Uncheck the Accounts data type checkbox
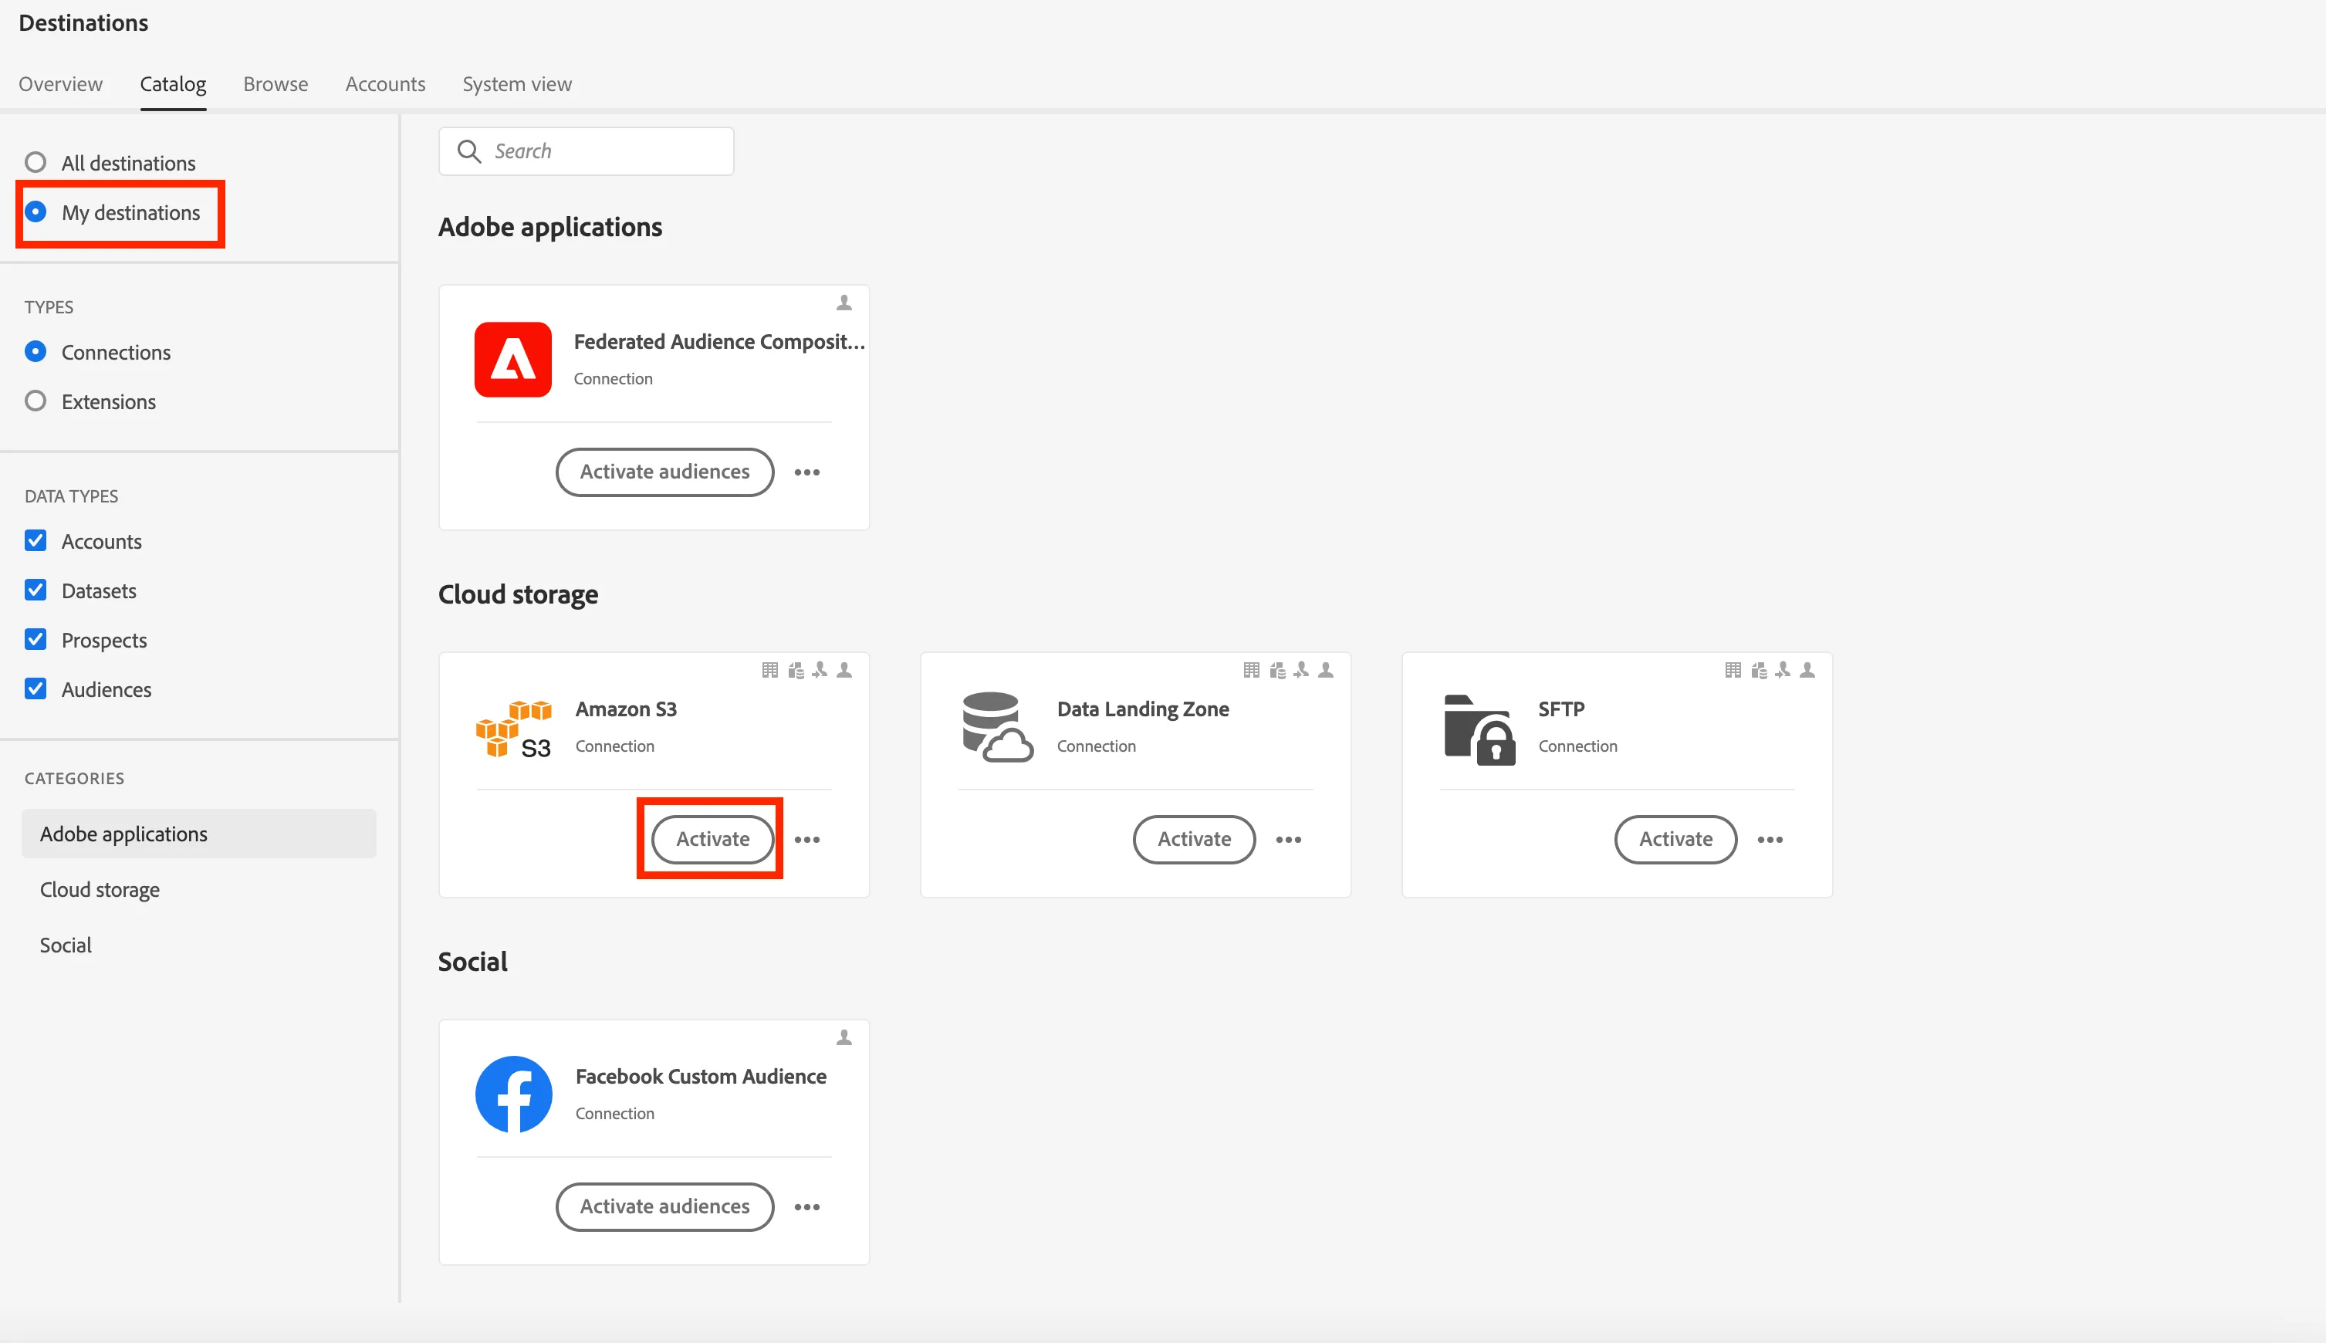Viewport: 2326px width, 1343px height. (x=35, y=540)
